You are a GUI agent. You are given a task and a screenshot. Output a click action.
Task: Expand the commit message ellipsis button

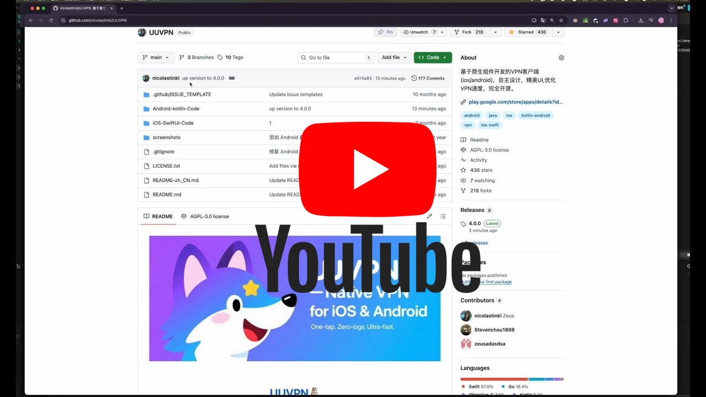click(232, 78)
